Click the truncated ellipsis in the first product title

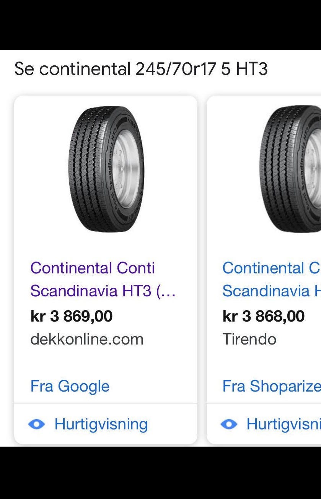pyautogui.click(x=166, y=291)
